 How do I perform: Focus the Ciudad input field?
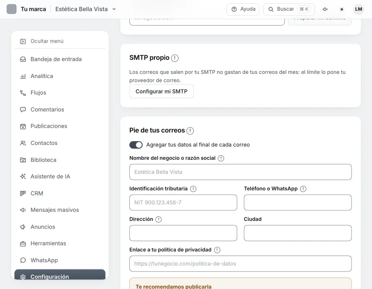pos(298,233)
